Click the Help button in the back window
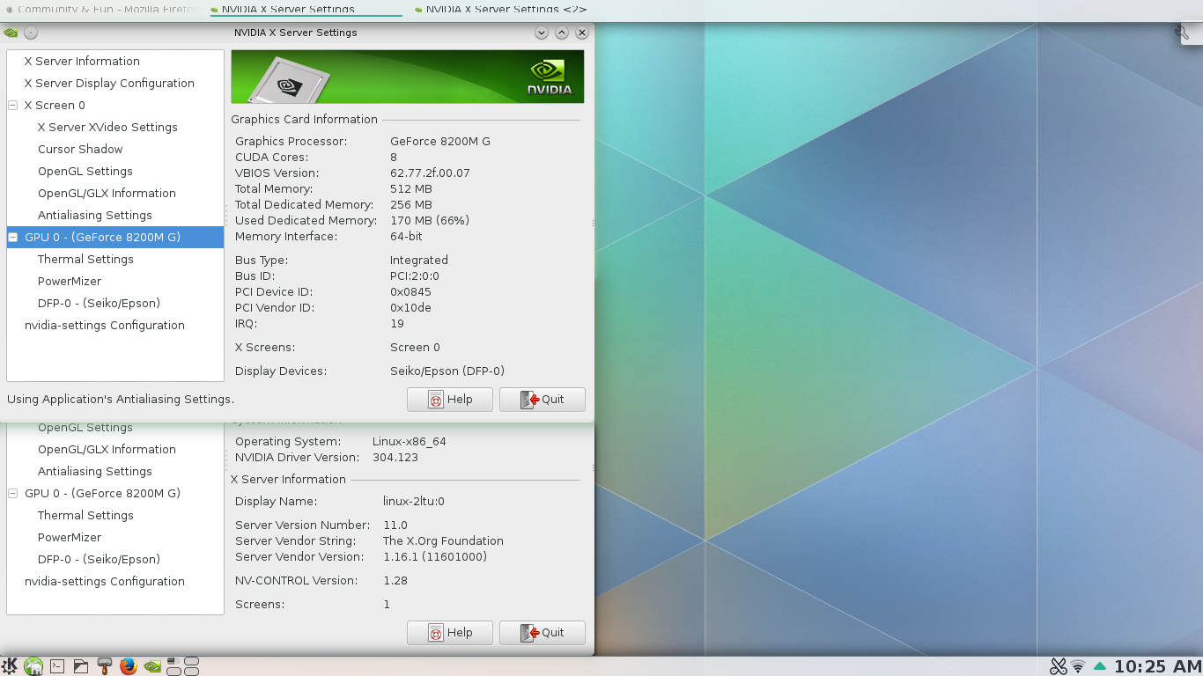 click(450, 633)
